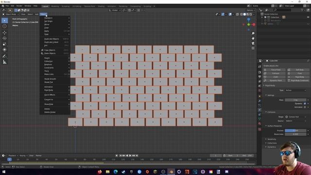Select the Annotate tool
Screen dimensions: 311x175
(4, 56)
